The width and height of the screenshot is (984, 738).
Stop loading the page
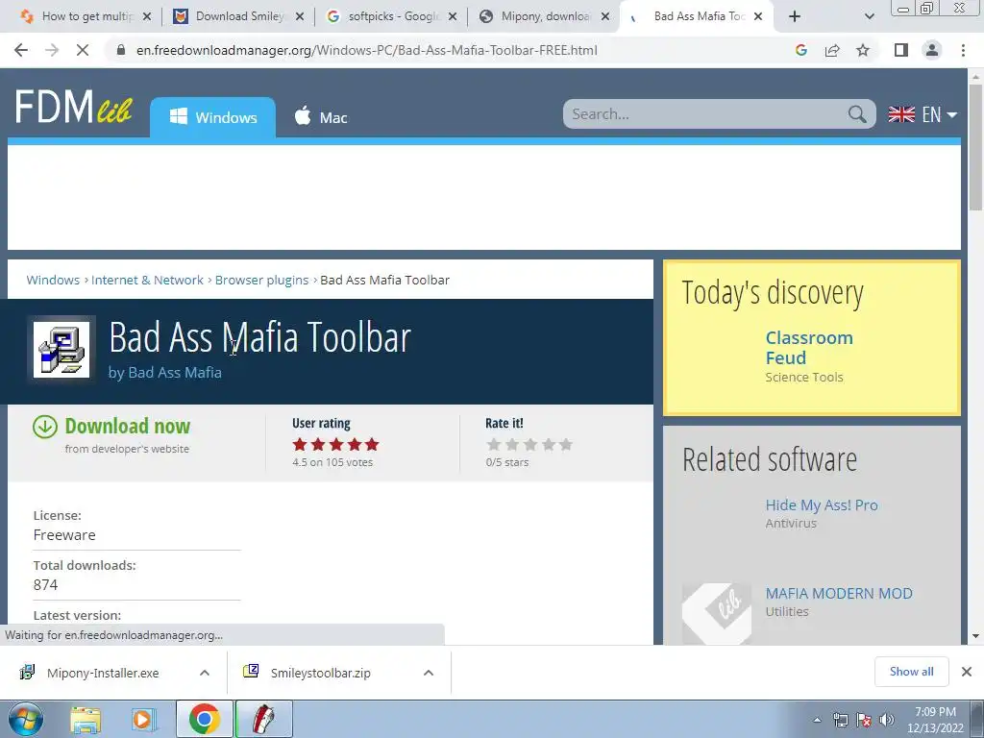[83, 50]
